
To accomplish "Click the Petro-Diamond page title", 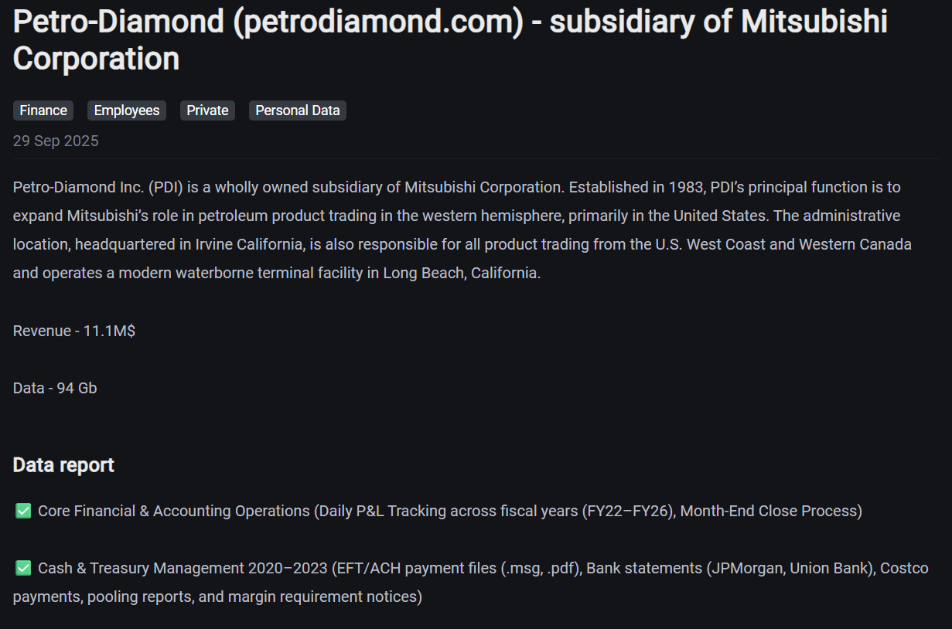I will [116, 22].
